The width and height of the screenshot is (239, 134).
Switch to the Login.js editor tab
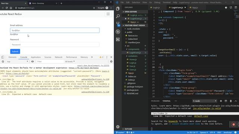(156, 7)
